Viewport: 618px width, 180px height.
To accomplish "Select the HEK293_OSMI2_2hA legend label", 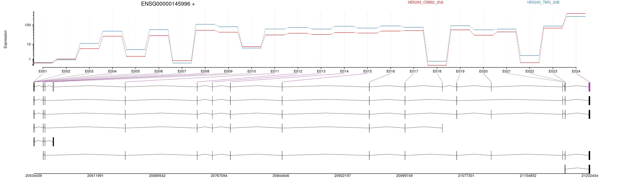I will [425, 2].
